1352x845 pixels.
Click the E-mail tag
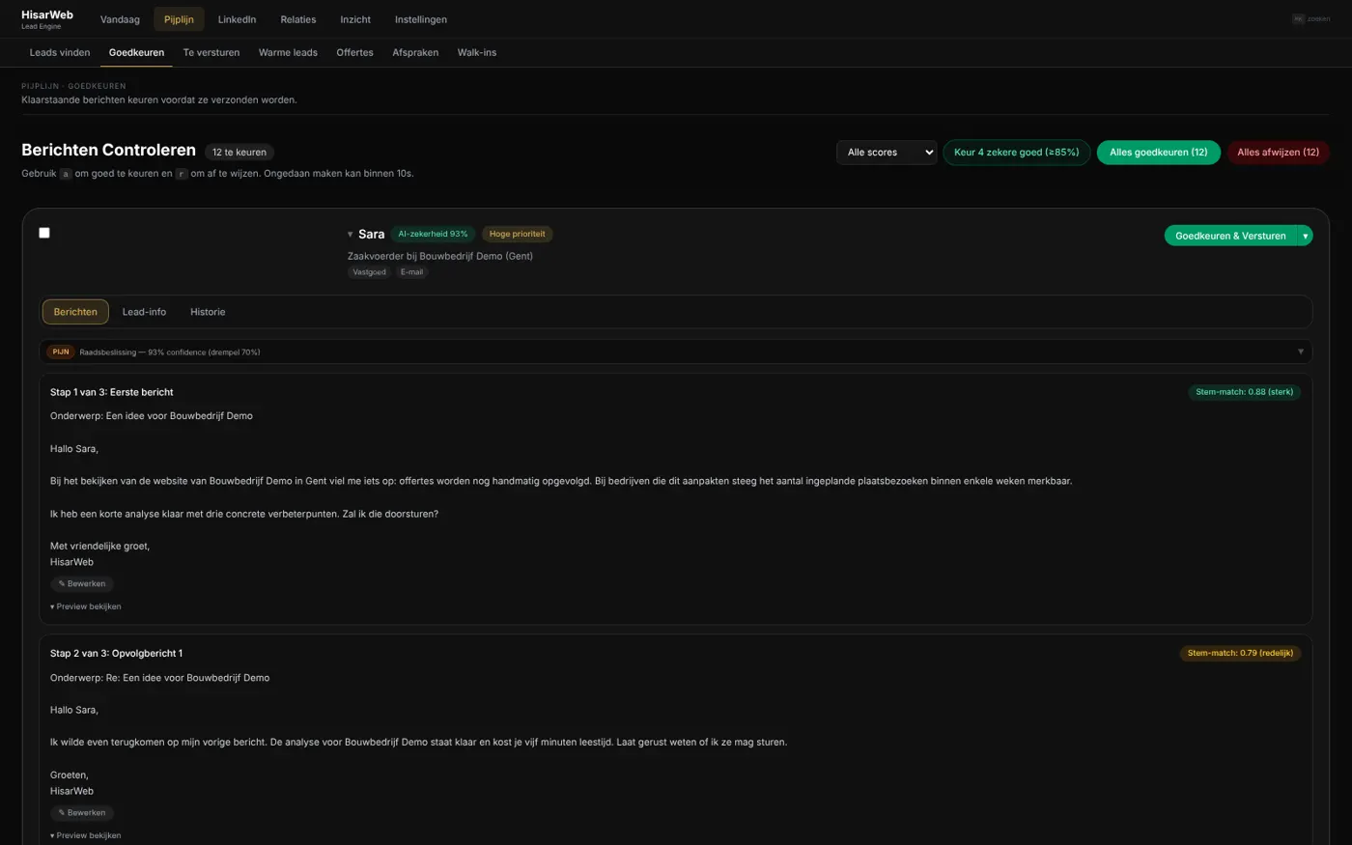click(x=411, y=272)
